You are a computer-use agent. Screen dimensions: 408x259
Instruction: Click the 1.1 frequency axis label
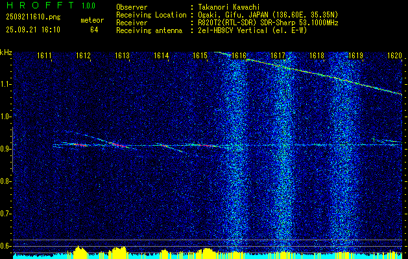(6, 84)
